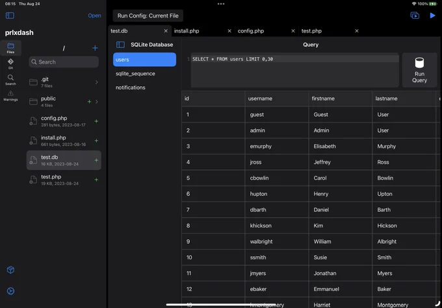Click the username column header

(x=277, y=99)
